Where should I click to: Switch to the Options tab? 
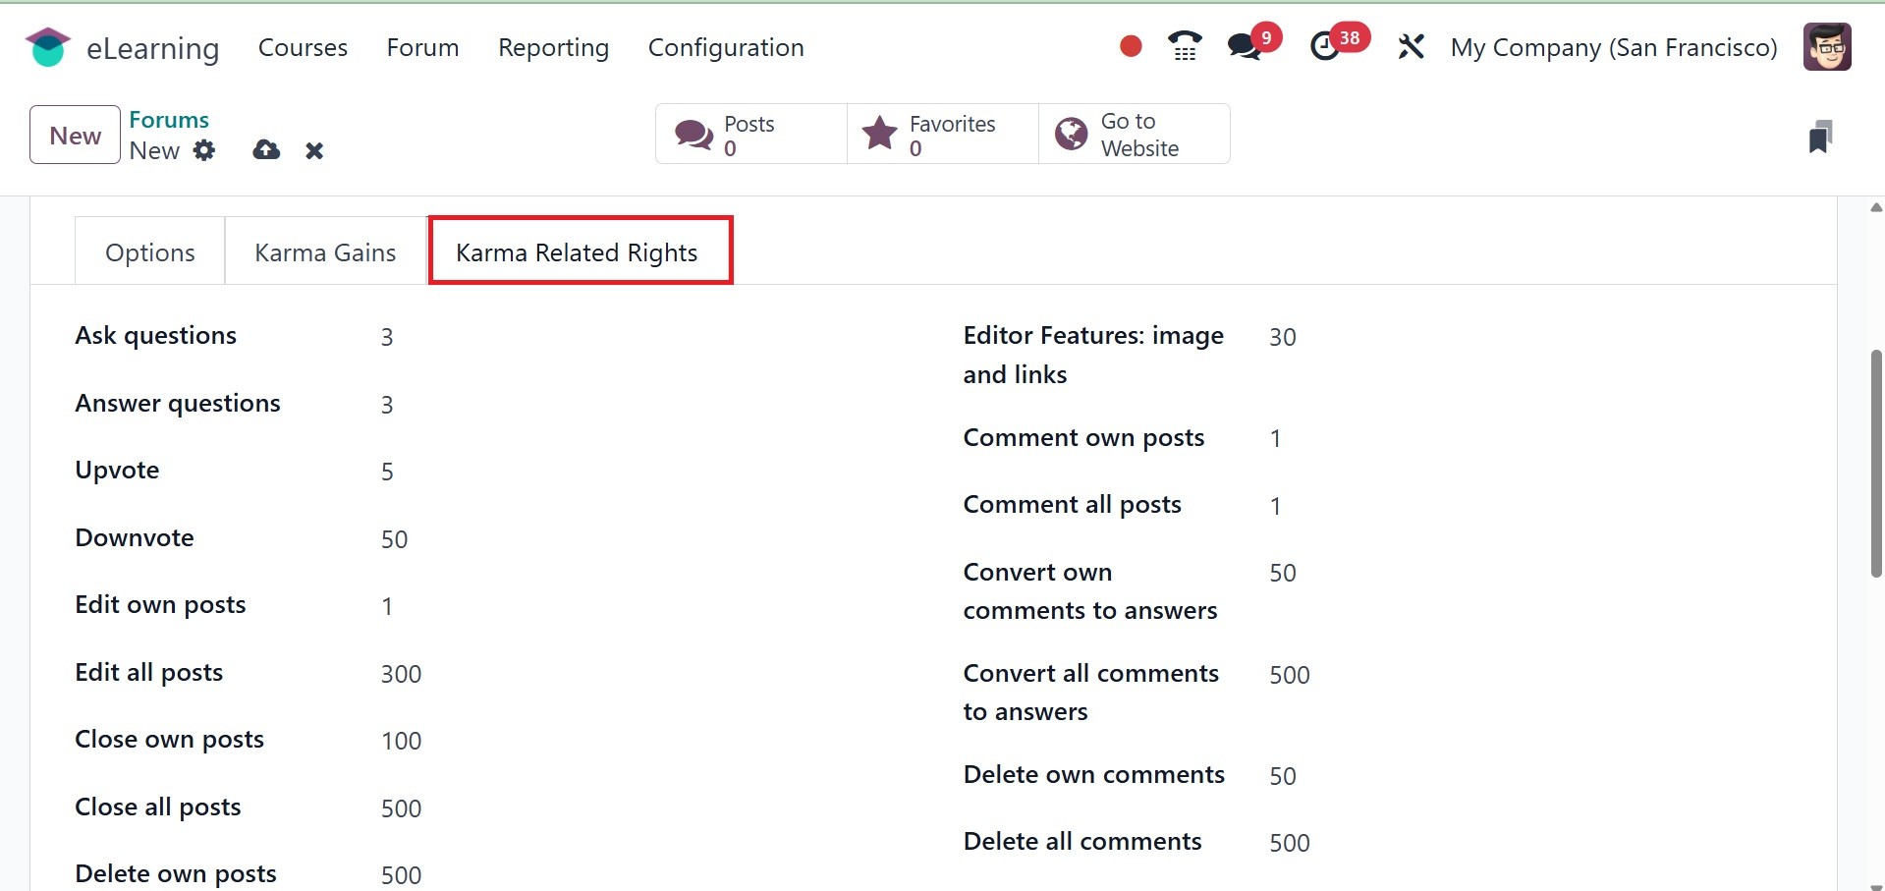pyautogui.click(x=150, y=252)
